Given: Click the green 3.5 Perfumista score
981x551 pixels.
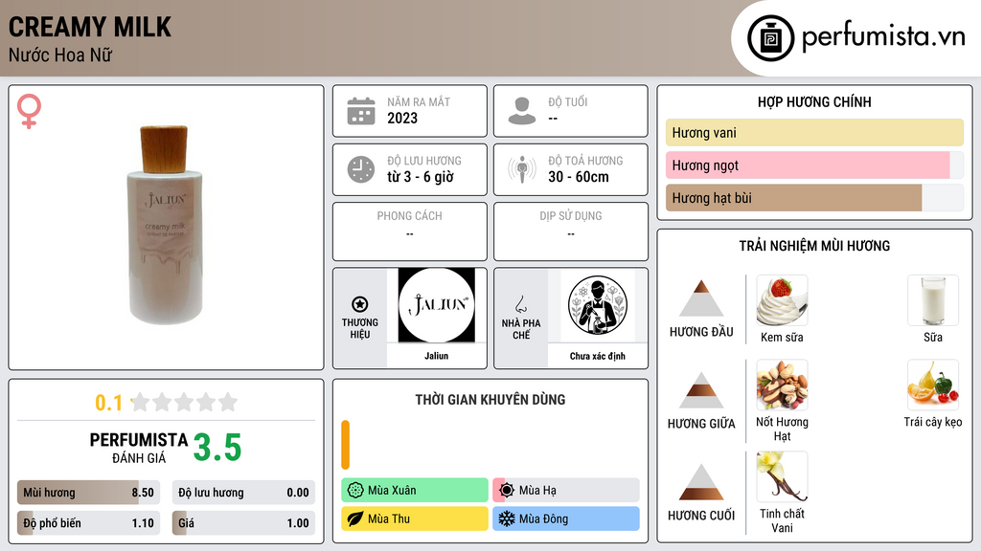Looking at the screenshot, I should 217,448.
